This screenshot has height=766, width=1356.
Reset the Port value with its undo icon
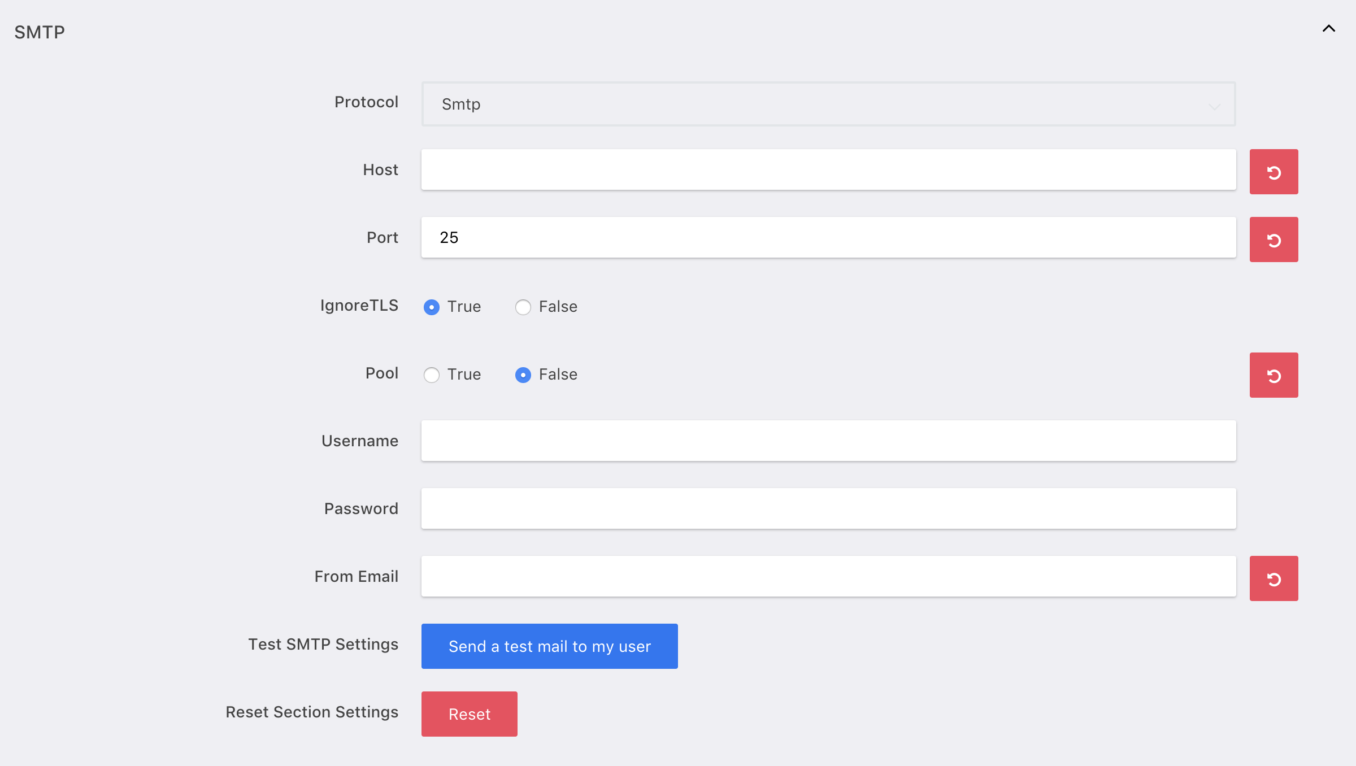pyautogui.click(x=1274, y=240)
